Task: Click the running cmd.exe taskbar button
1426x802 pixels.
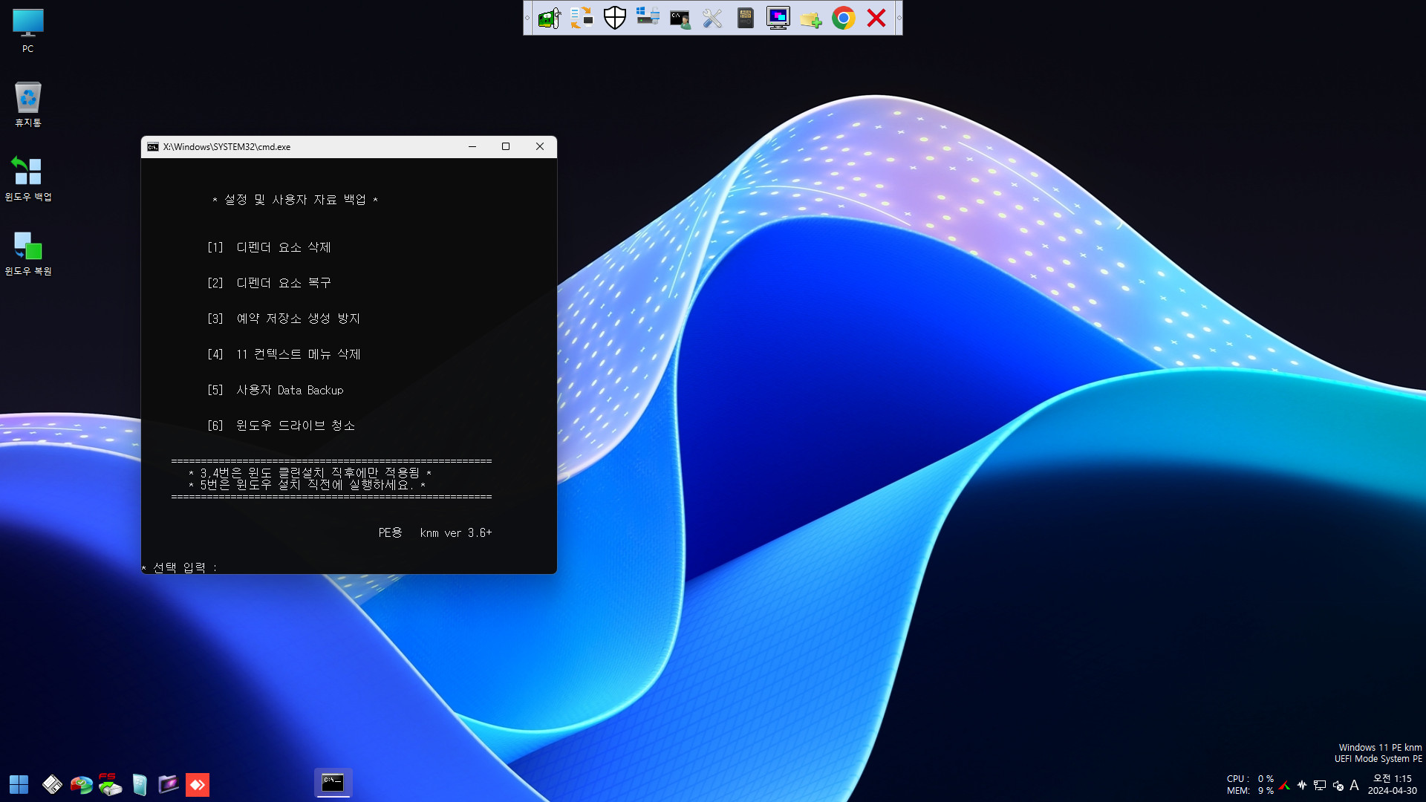Action: [x=333, y=783]
